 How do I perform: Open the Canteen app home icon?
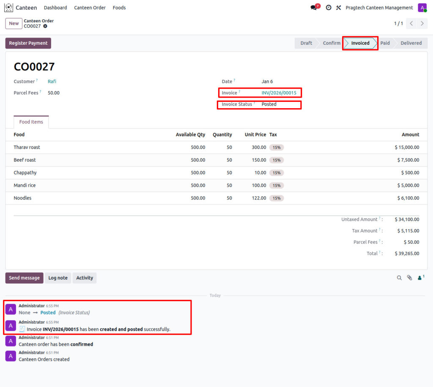[x=8, y=8]
